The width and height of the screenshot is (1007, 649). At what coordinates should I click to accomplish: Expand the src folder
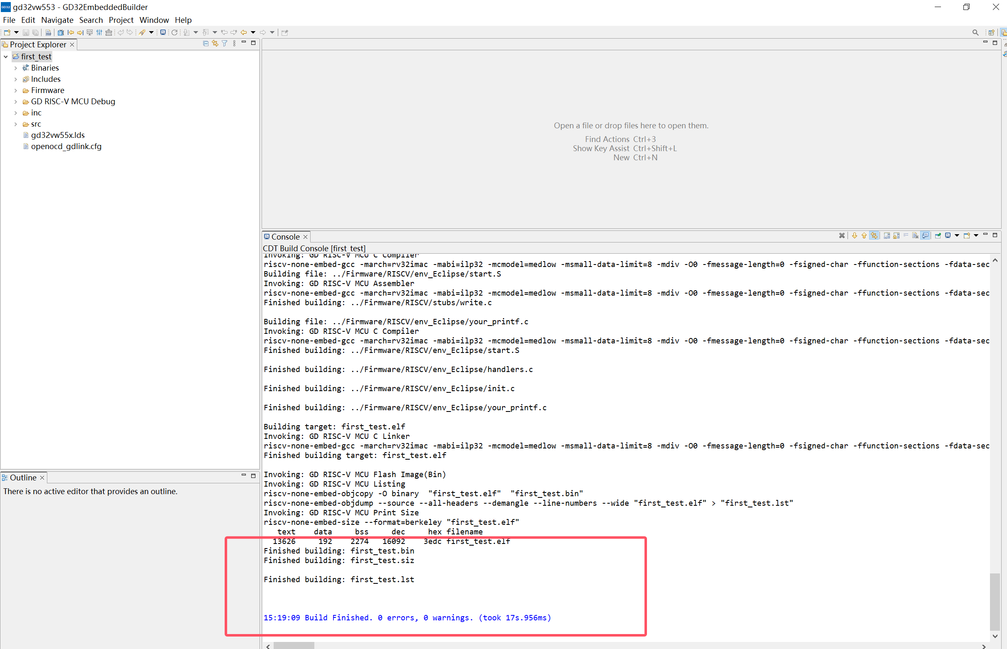[16, 124]
